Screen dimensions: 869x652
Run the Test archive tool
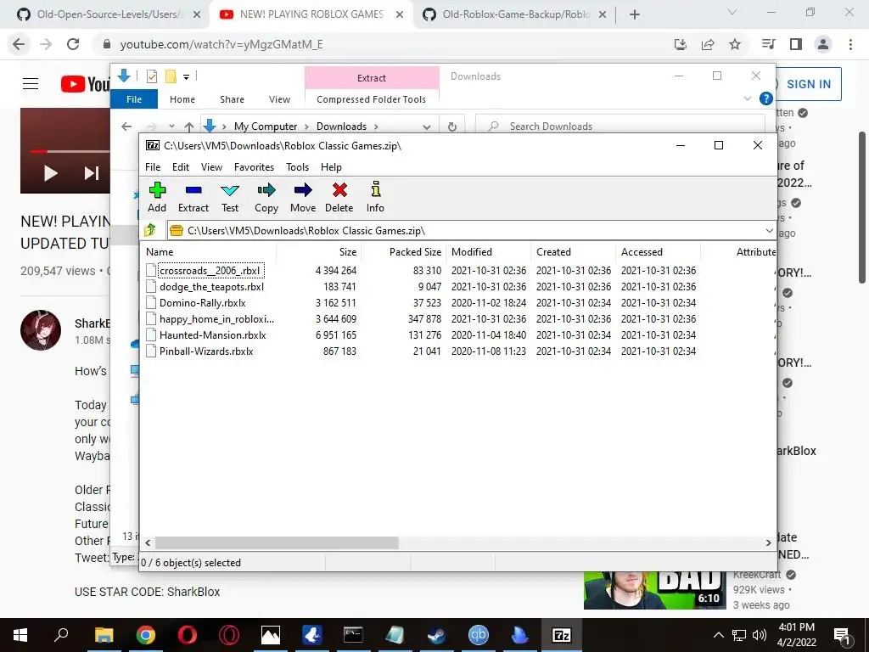click(230, 197)
